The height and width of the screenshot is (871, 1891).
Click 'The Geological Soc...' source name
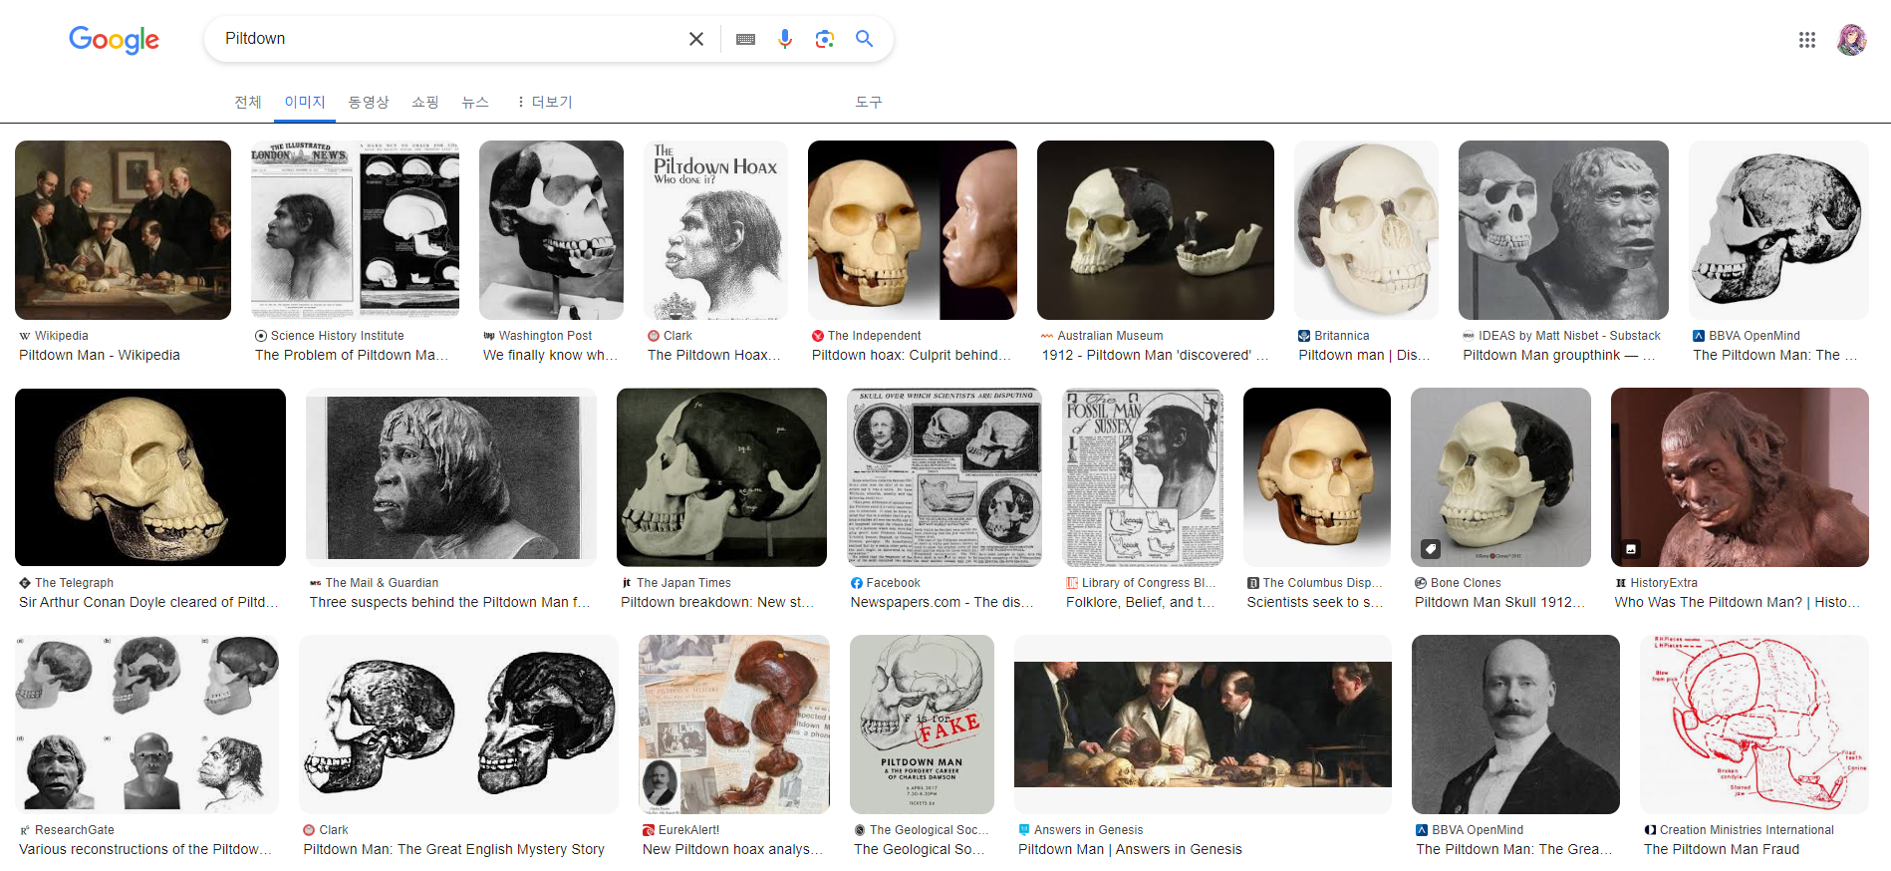[x=930, y=830]
